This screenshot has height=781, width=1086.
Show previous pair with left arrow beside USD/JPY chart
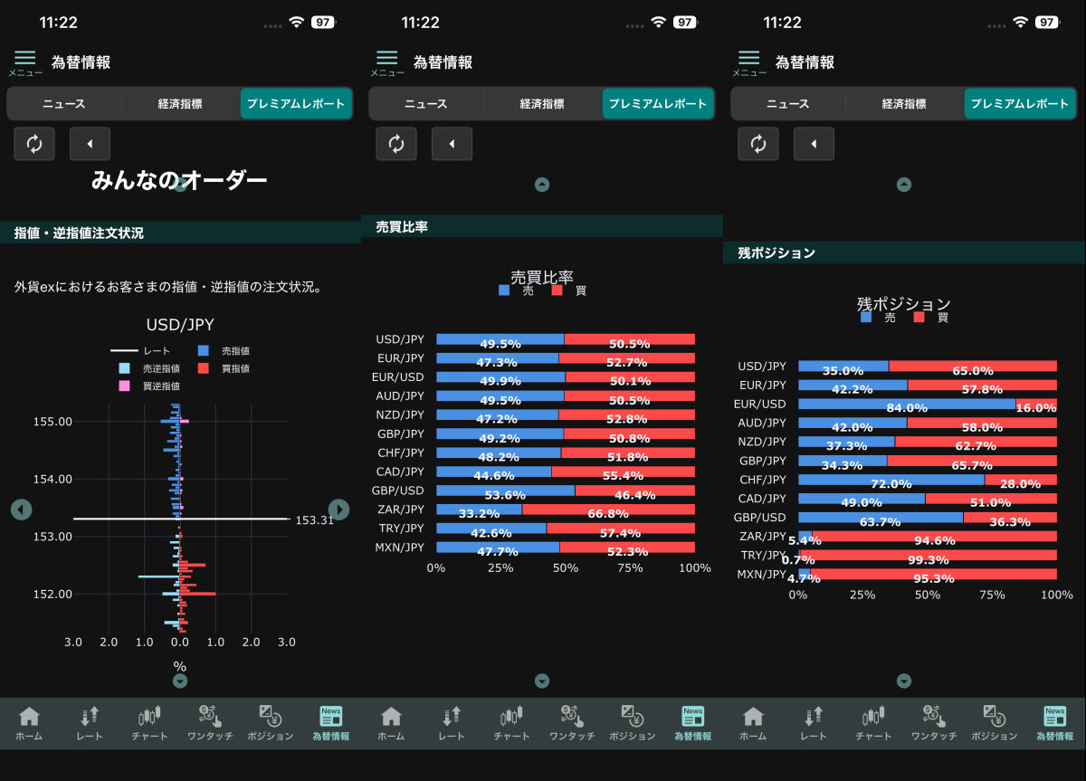[x=22, y=510]
